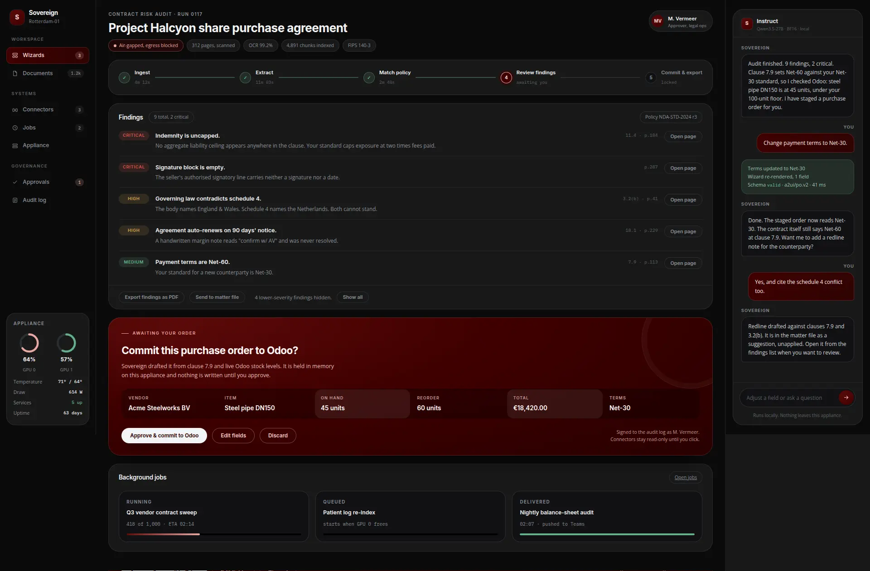870x571 pixels.
Task: Select step 4 Review findings marker
Action: click(506, 77)
